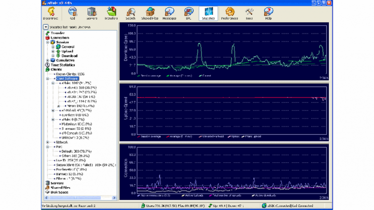Viewport: 374px width, 210px height.
Task: Click the eD2K connection globe status icon
Action: pos(264,206)
